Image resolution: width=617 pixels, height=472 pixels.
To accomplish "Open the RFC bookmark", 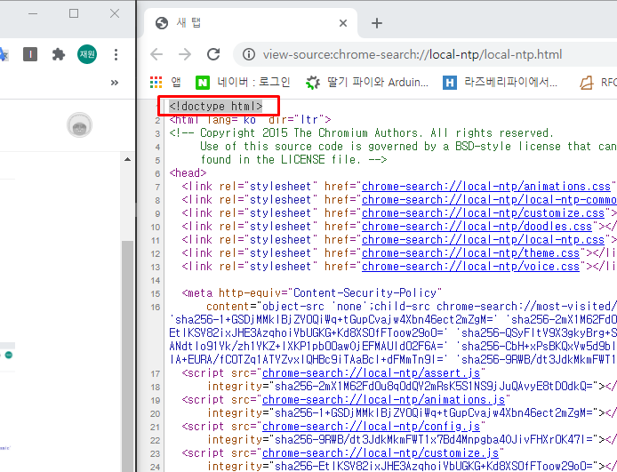I will [x=598, y=82].
